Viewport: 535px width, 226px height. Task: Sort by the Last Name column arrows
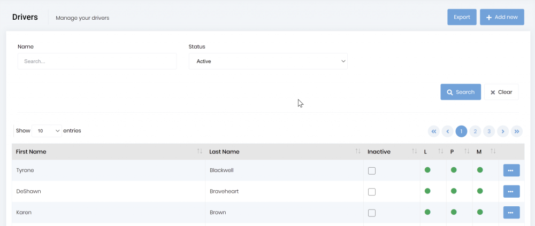(357, 152)
